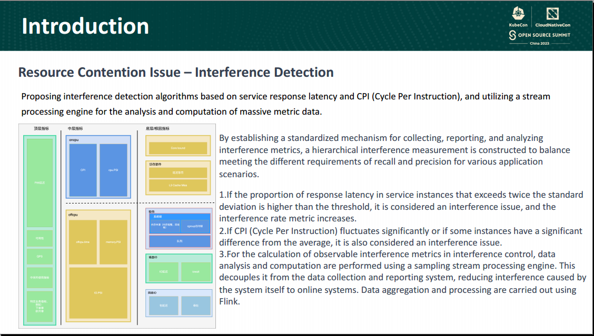The image size is (594, 336).
Task: Click the KubeCon ship wheel logo
Action: coord(518,13)
